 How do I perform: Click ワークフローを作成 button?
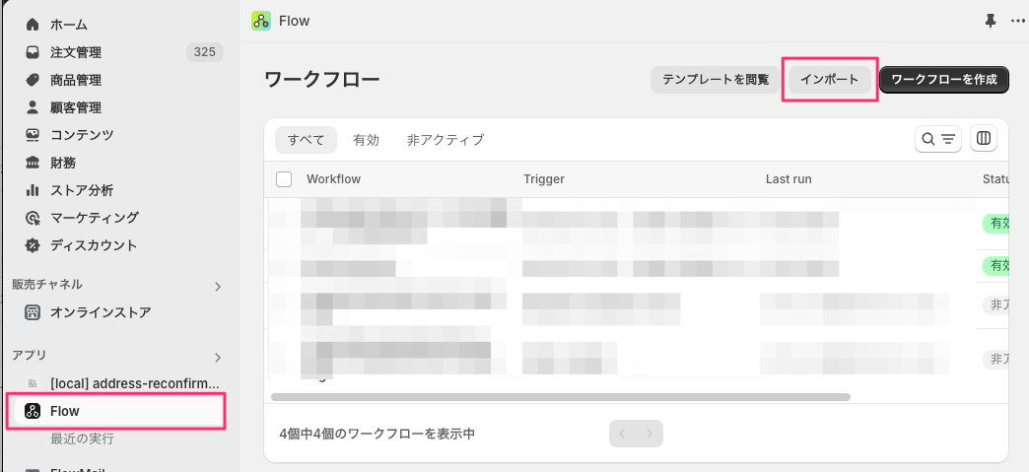click(x=943, y=80)
